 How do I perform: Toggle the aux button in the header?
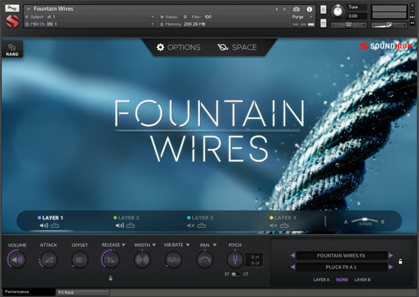pyautogui.click(x=412, y=17)
